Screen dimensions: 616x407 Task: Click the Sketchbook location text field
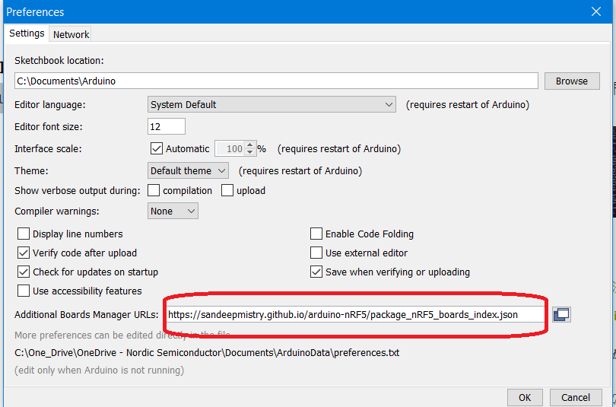pos(276,81)
